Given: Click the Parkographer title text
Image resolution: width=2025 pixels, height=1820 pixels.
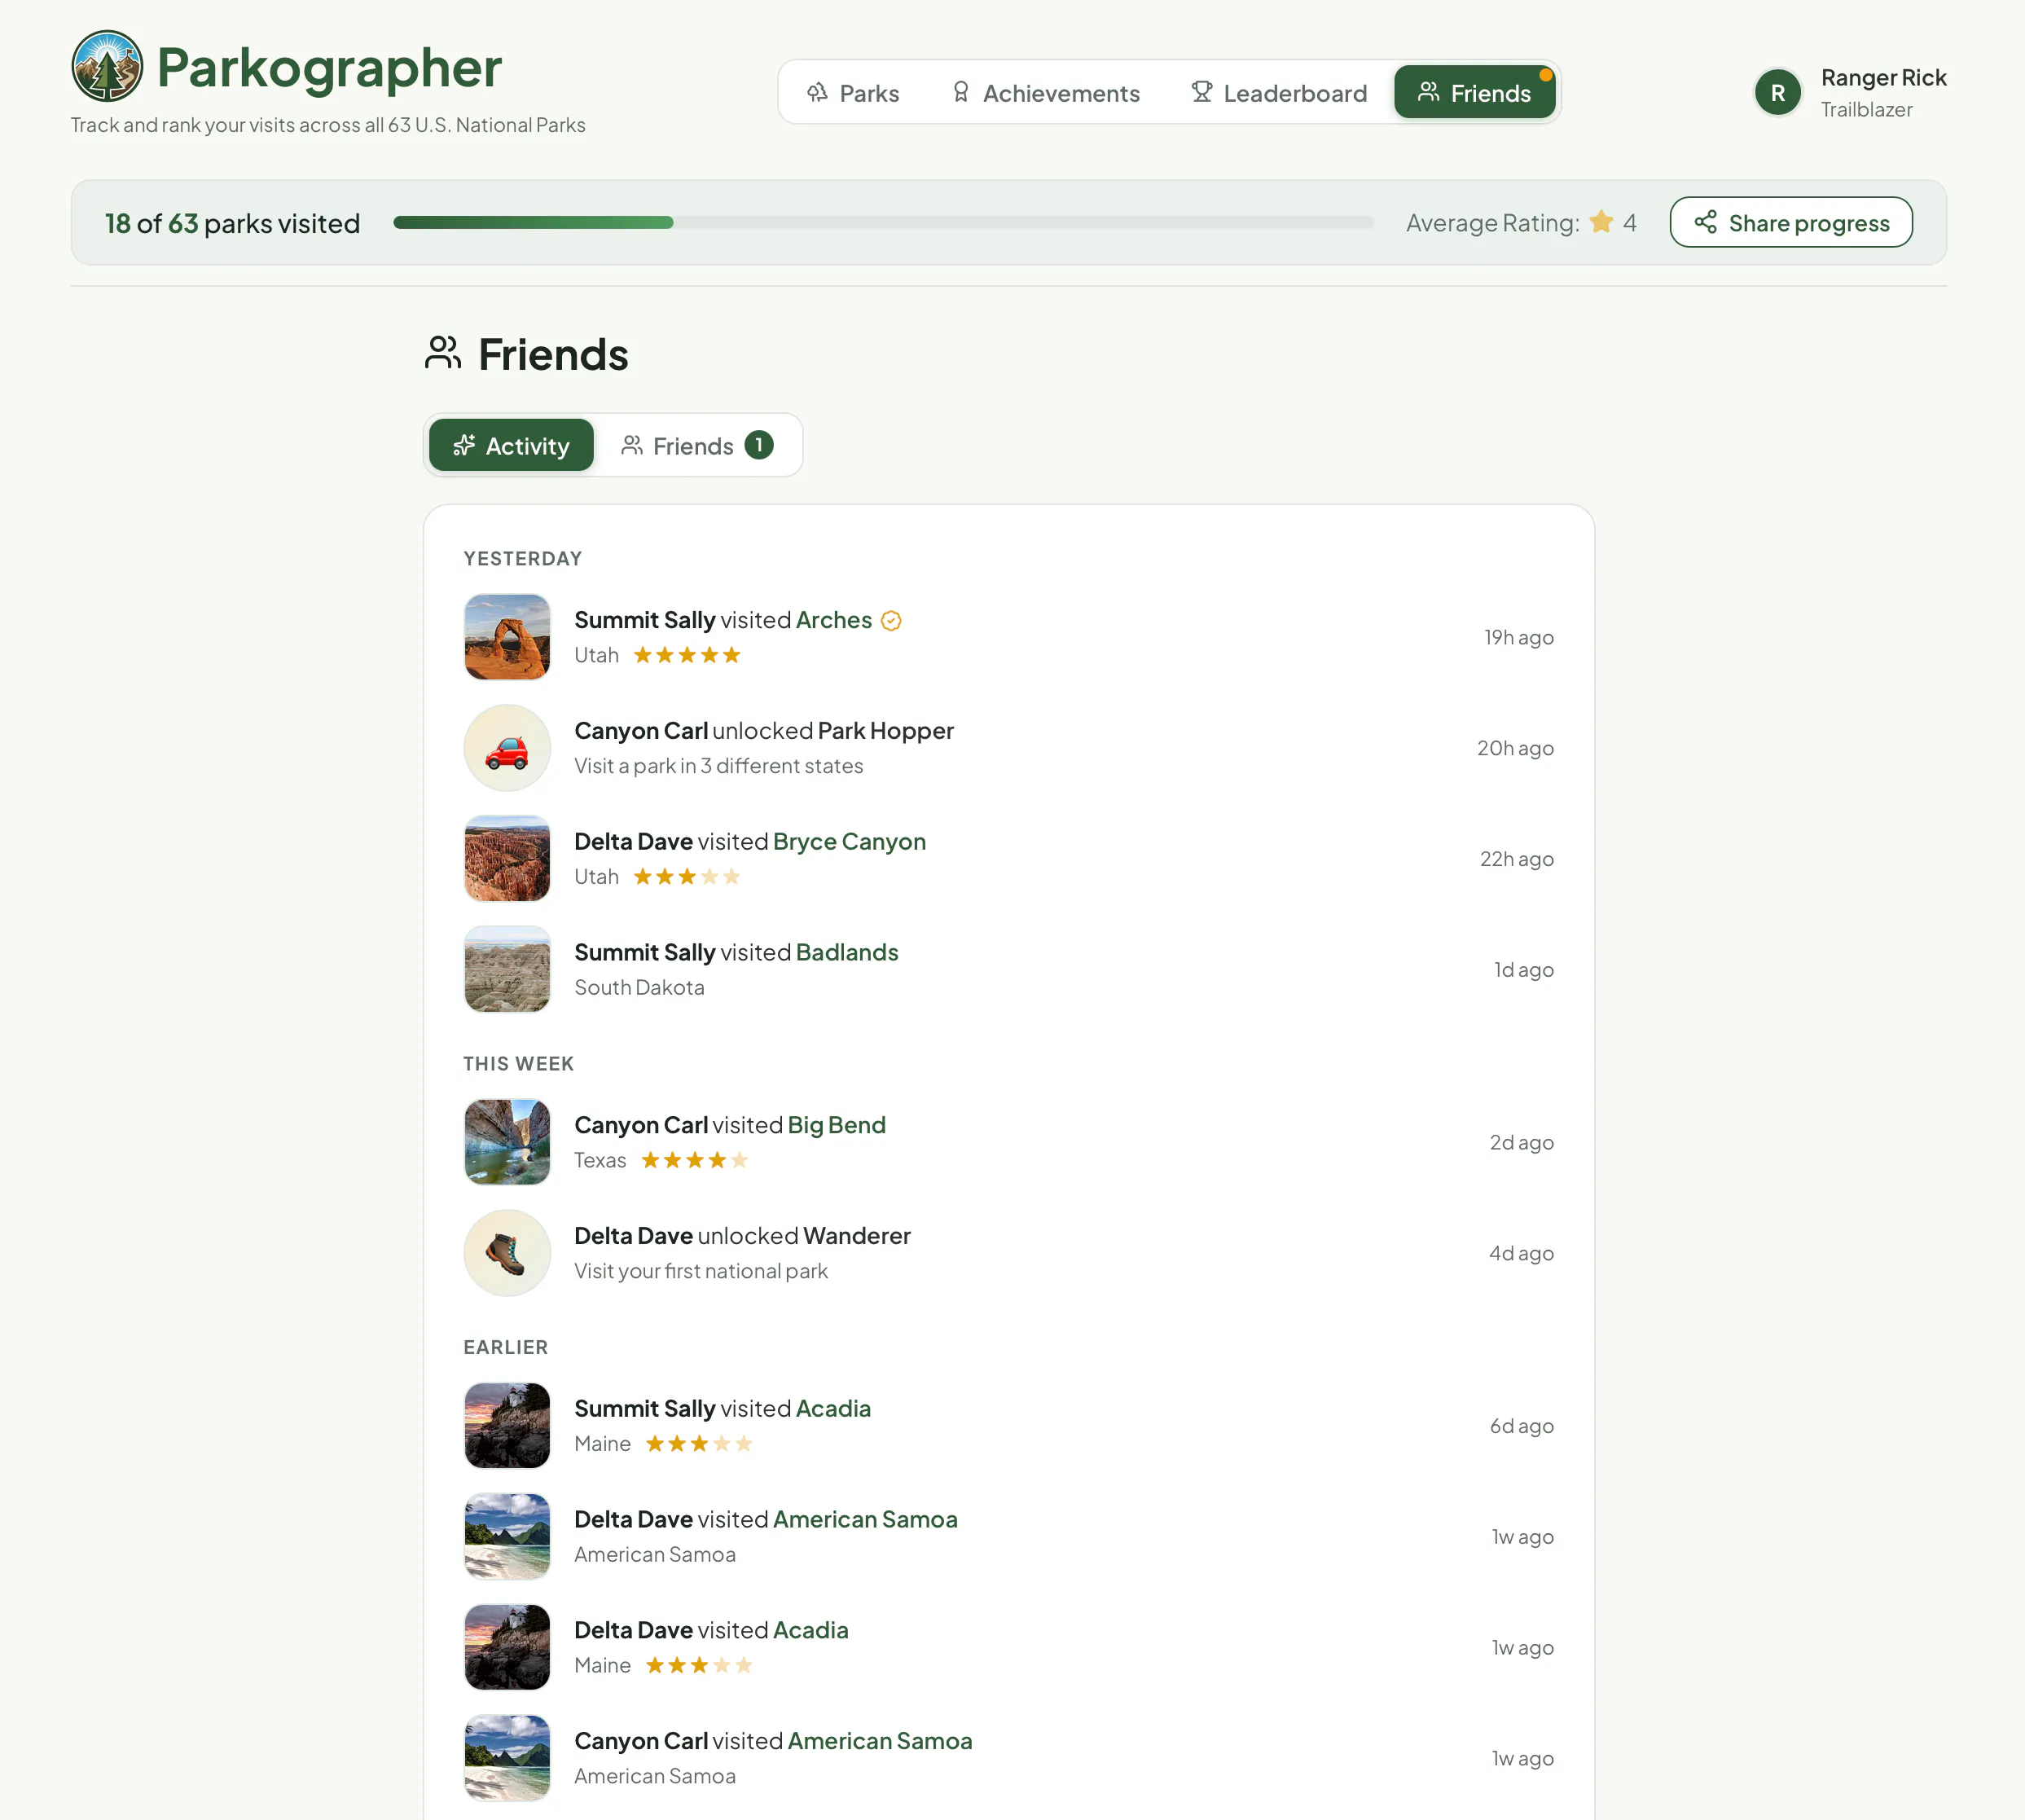Looking at the screenshot, I should coord(329,68).
